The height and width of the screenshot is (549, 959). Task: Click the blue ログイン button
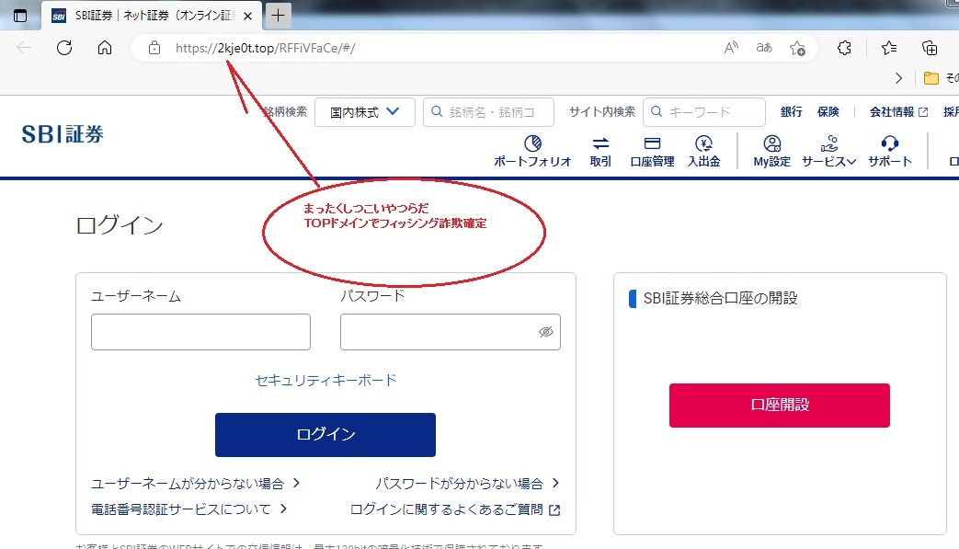point(325,435)
